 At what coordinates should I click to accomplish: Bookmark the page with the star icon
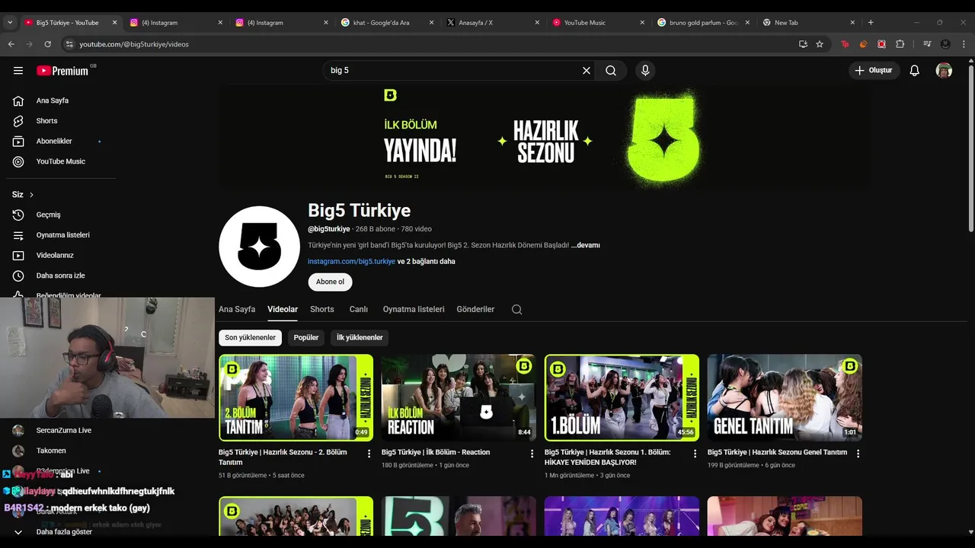[x=820, y=44]
